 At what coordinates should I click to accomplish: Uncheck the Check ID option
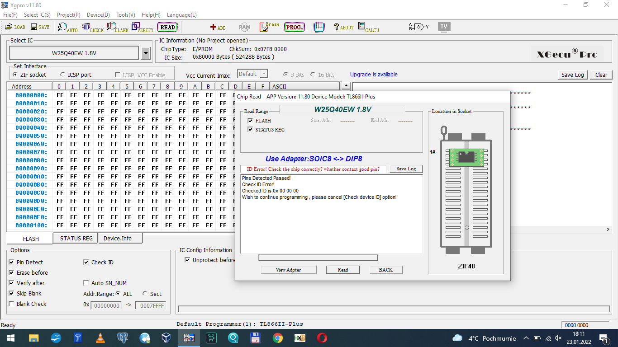pyautogui.click(x=86, y=262)
